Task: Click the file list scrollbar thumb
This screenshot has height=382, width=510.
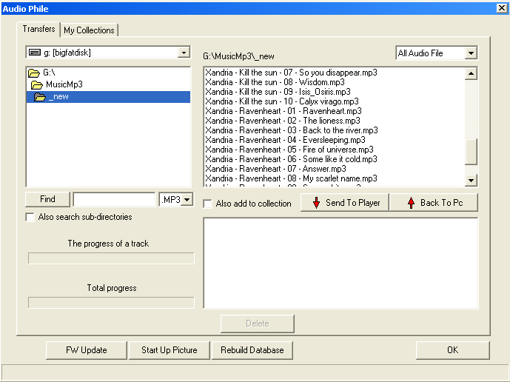Action: [471, 152]
